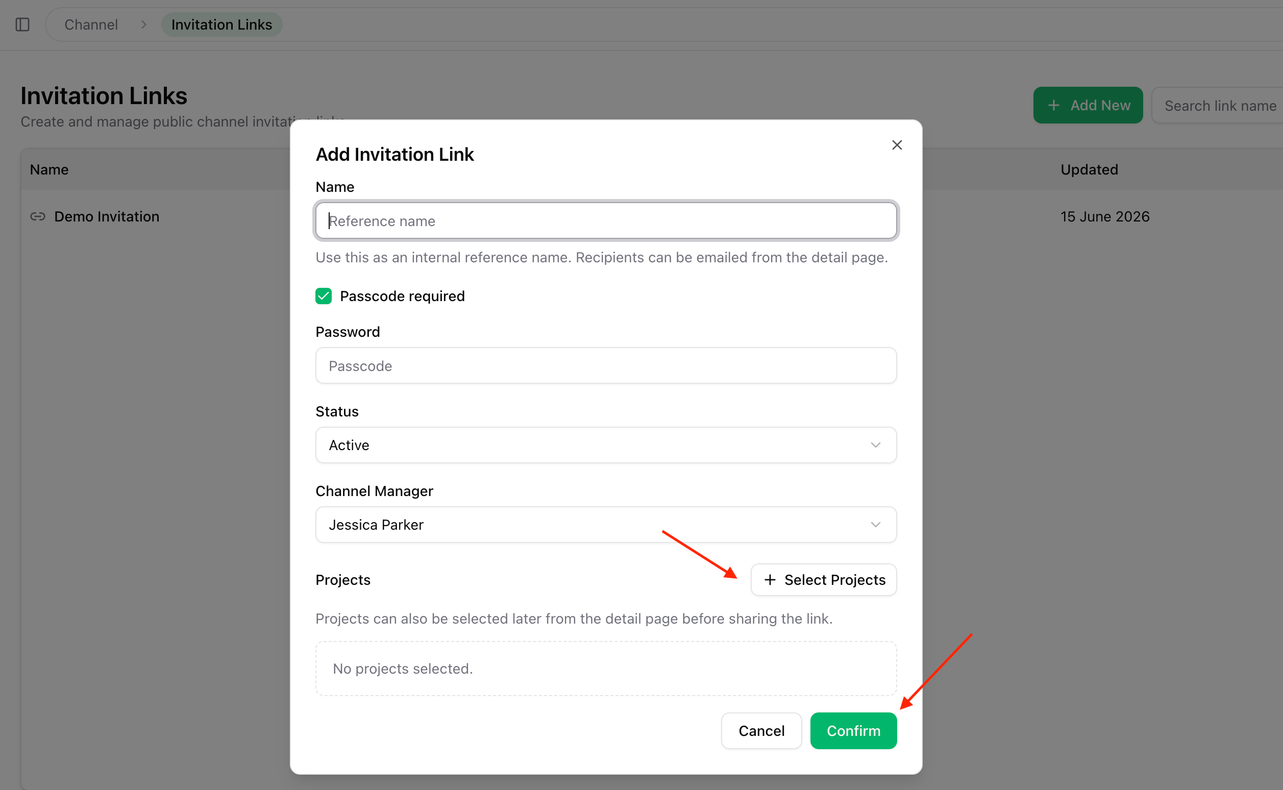
Task: Click the Updated column header
Action: (1089, 169)
